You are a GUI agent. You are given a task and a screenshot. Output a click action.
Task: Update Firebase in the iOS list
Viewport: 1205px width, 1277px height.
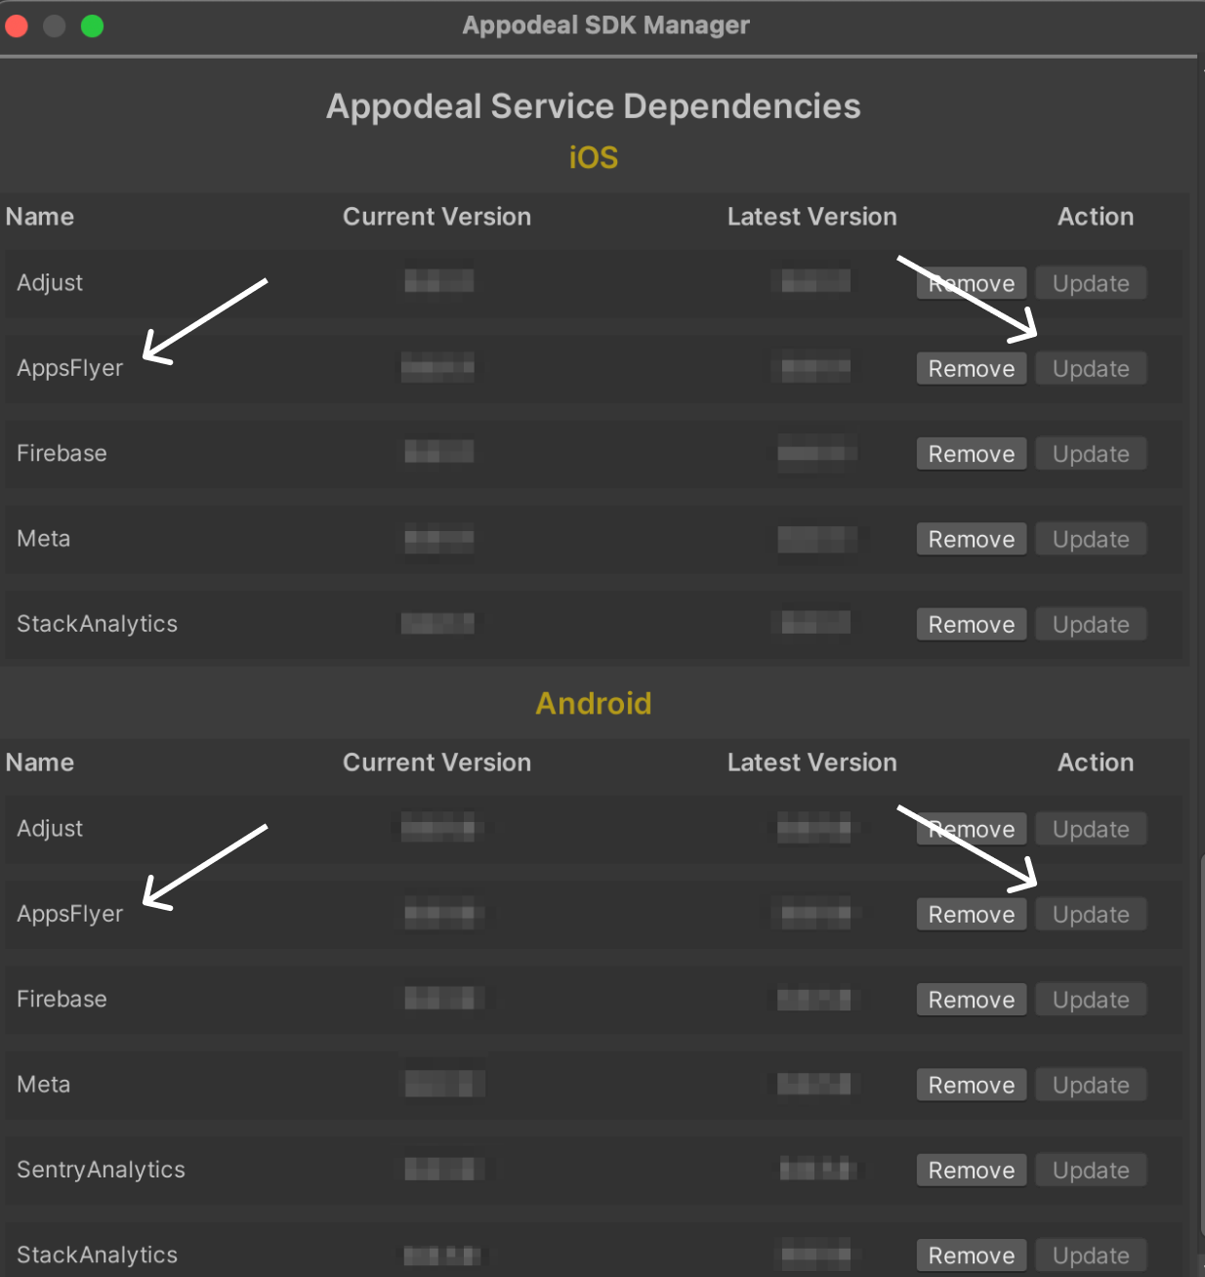1091,454
